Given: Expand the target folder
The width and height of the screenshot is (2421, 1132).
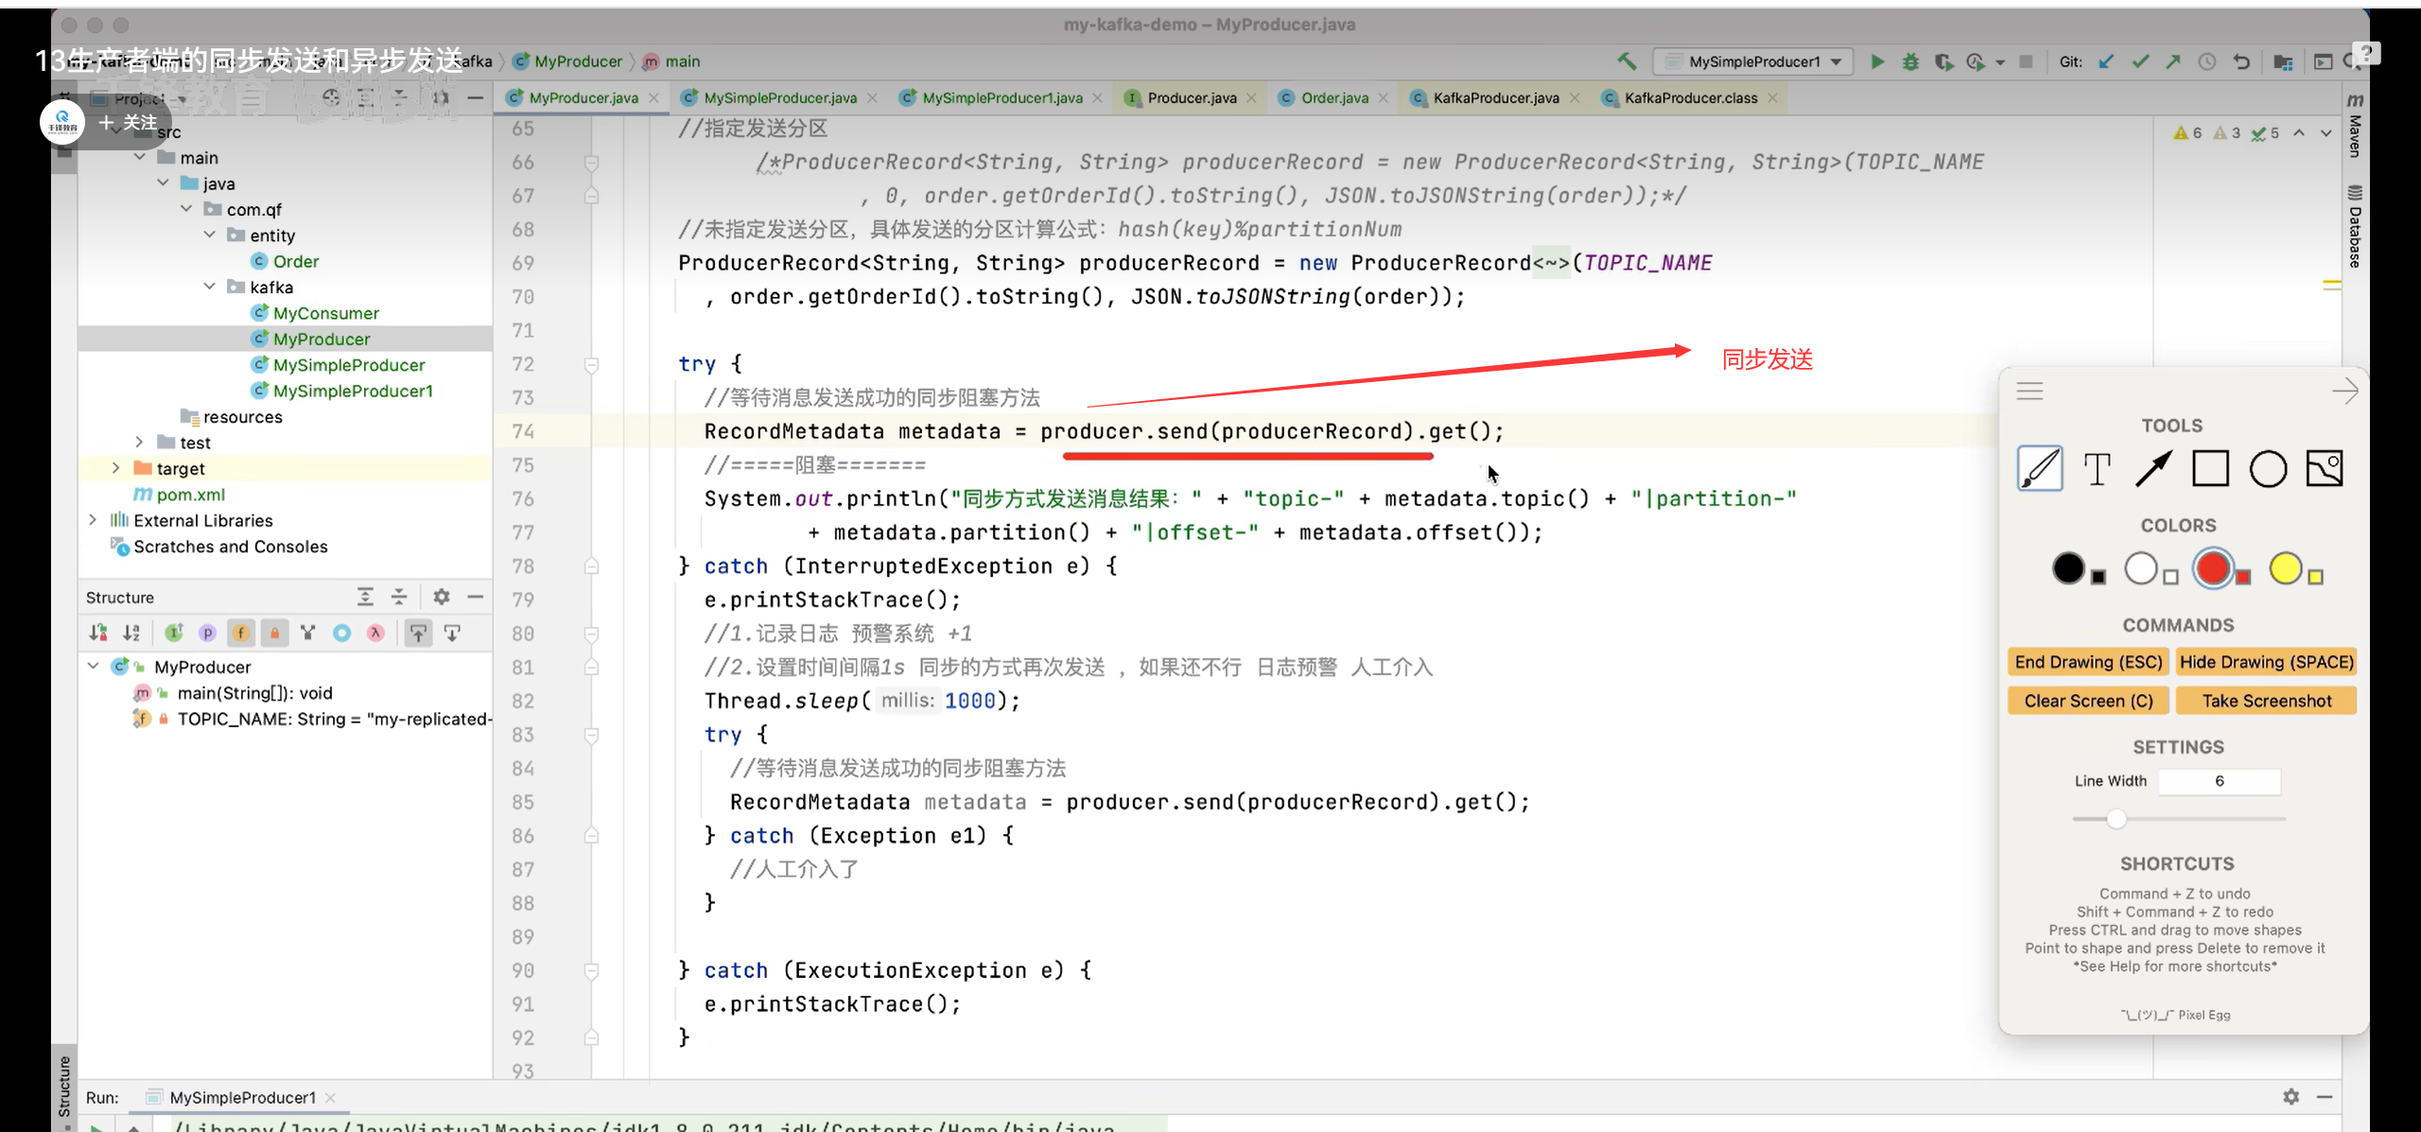Looking at the screenshot, I should pyautogui.click(x=115, y=468).
